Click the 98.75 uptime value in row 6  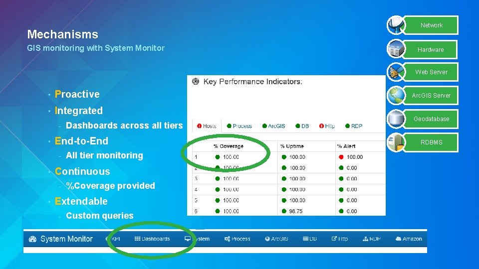[x=296, y=211]
